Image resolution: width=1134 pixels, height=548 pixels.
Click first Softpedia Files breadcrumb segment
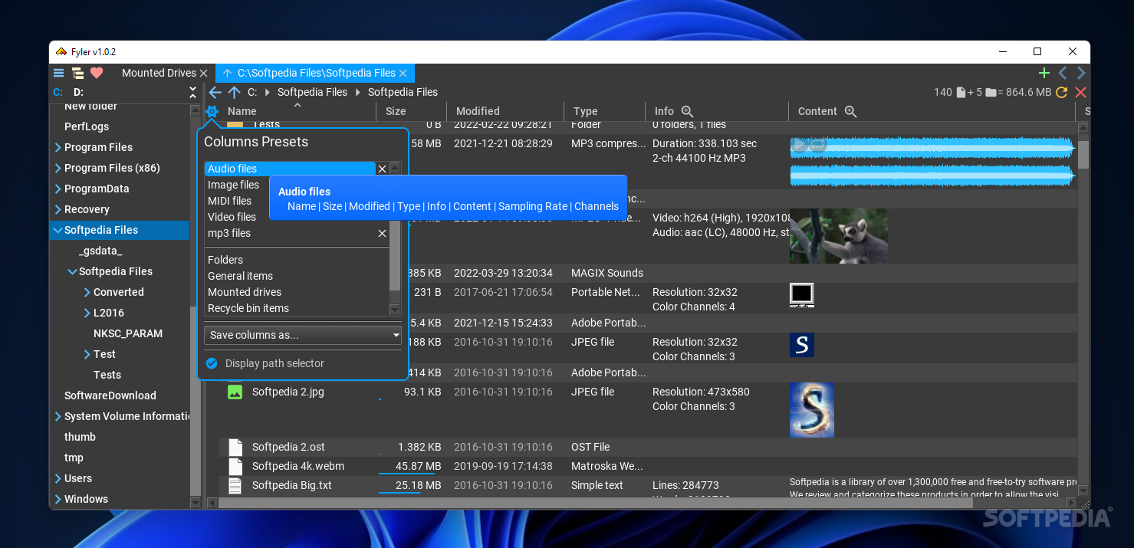click(312, 92)
